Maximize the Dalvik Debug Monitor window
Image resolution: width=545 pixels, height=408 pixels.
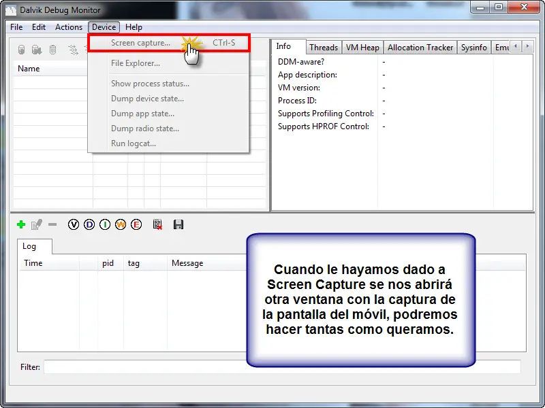click(499, 7)
